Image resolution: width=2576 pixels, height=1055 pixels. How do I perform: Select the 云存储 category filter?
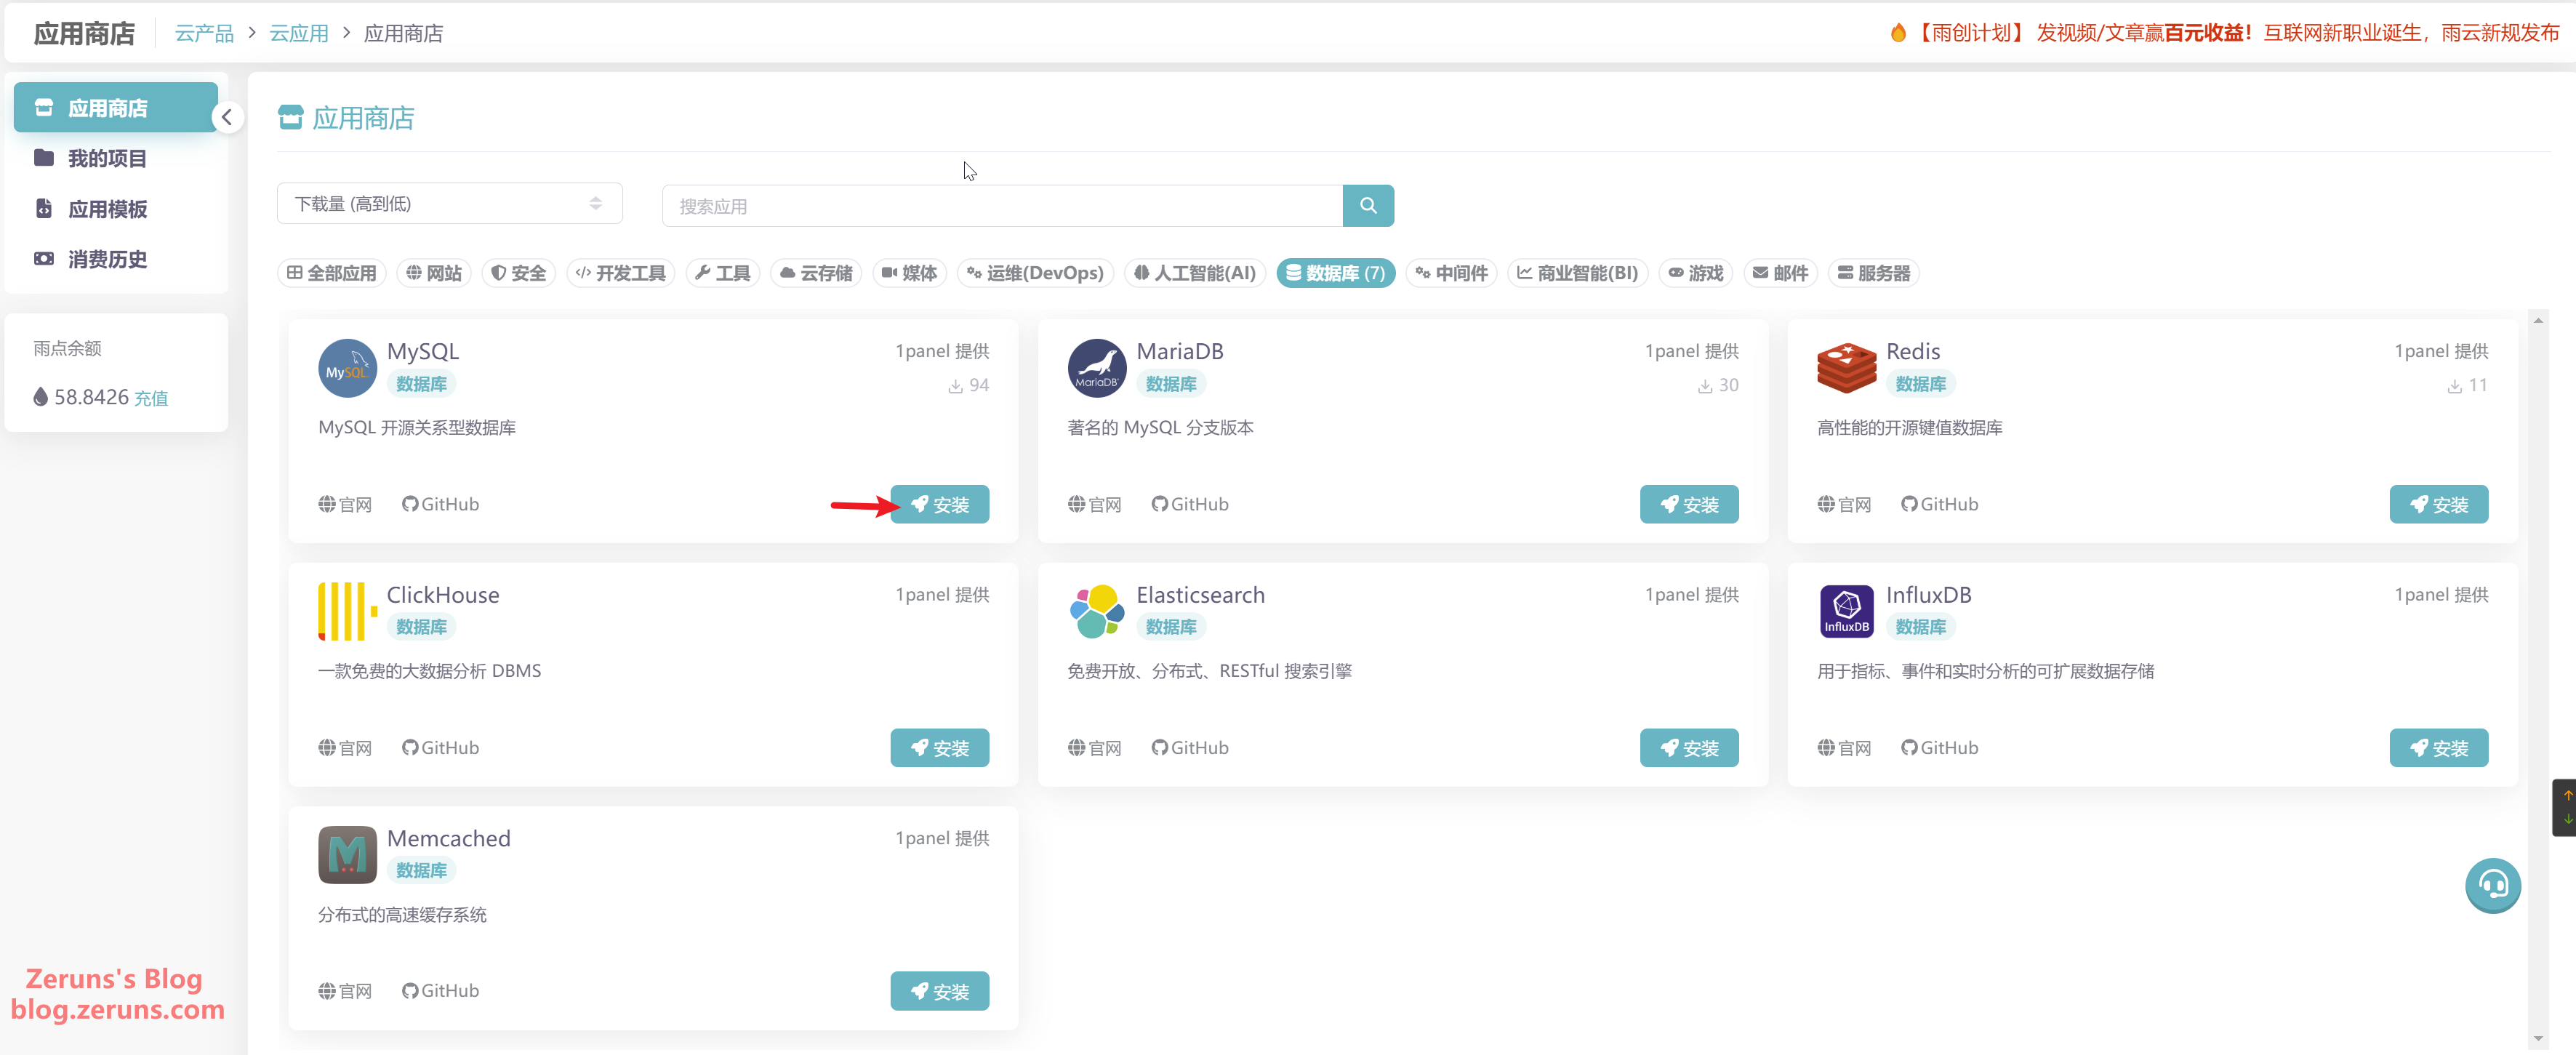815,273
